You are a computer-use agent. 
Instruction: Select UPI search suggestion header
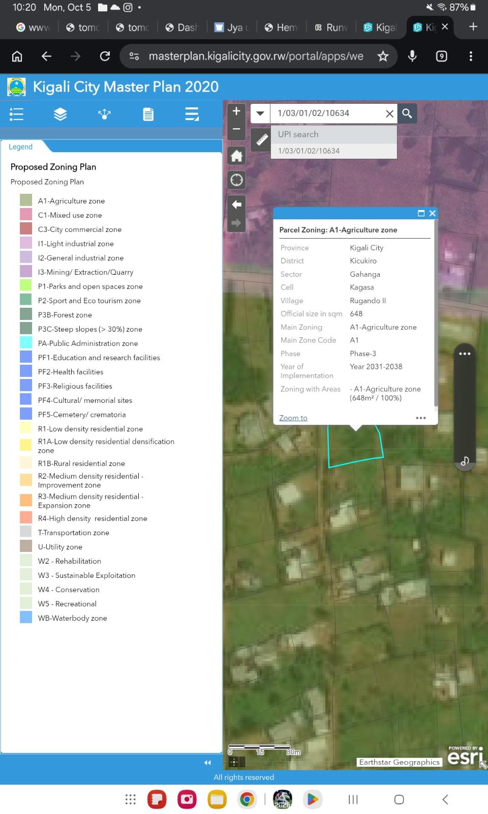333,134
